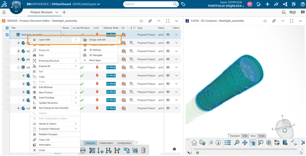This screenshot has height=156, width=306.
Task: Switch to the Standard tab in CATIA toolbar
Action: coord(235,136)
